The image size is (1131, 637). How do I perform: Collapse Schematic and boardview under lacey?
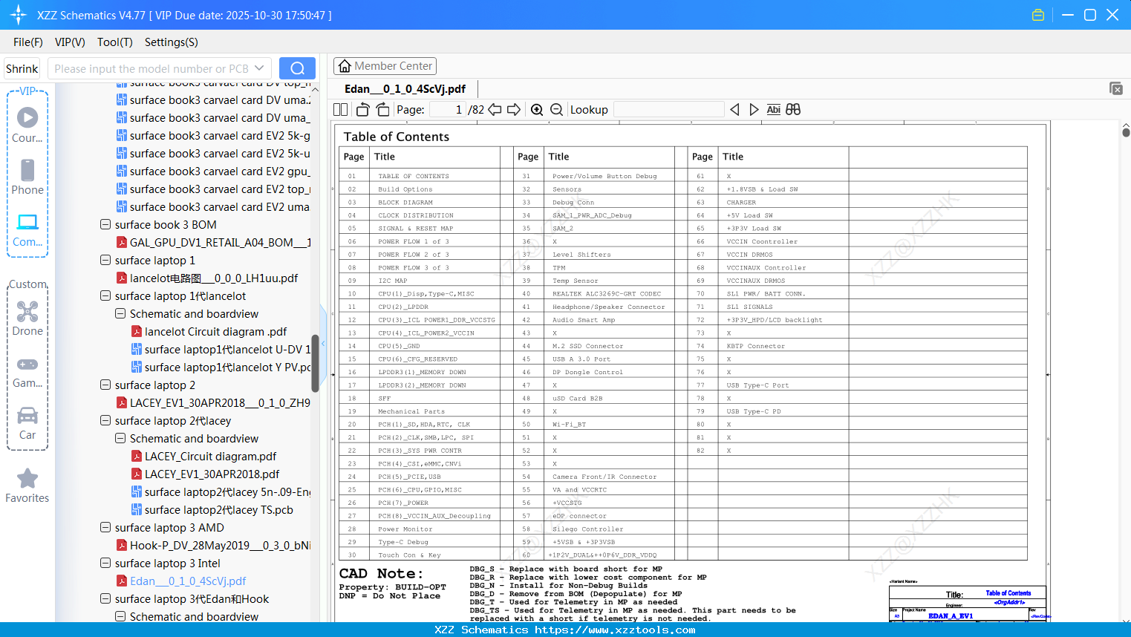click(120, 438)
